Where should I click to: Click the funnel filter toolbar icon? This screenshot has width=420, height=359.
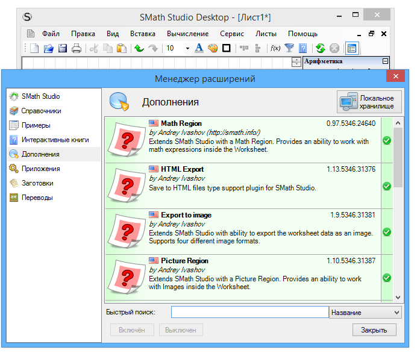[x=289, y=48]
